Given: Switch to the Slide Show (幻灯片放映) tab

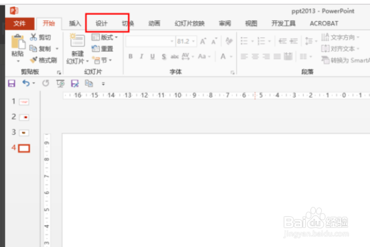Looking at the screenshot, I should 189,23.
